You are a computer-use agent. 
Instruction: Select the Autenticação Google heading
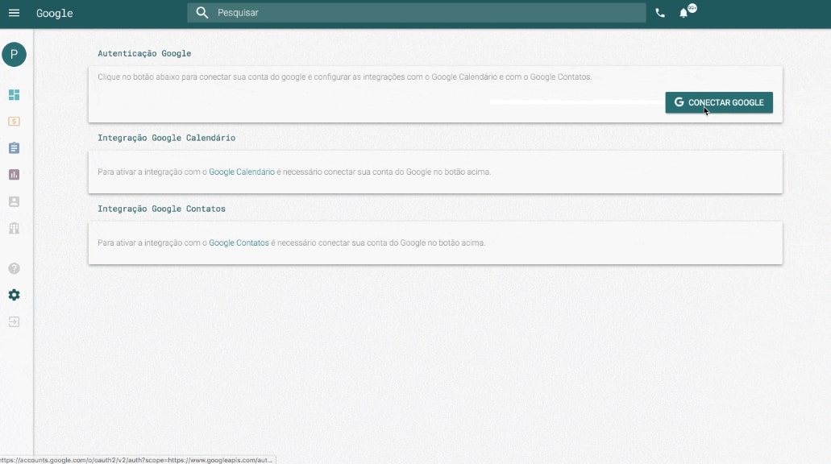(144, 53)
